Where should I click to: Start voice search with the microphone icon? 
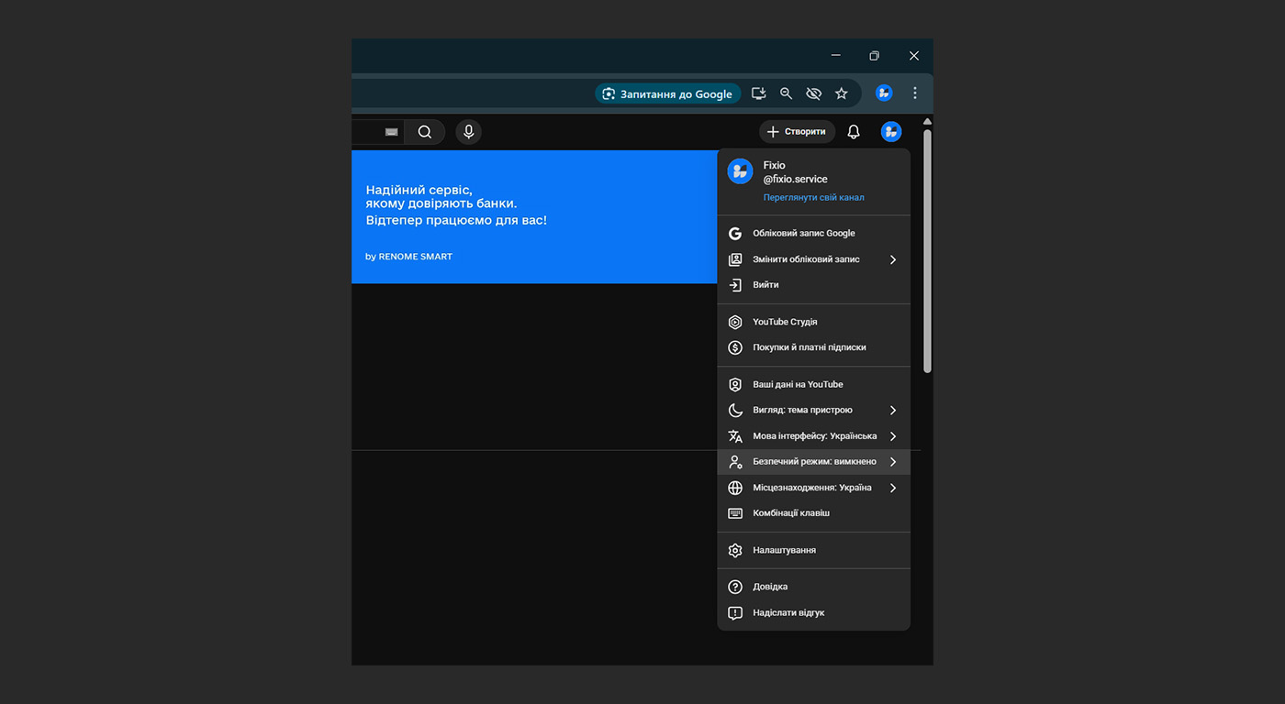[468, 132]
